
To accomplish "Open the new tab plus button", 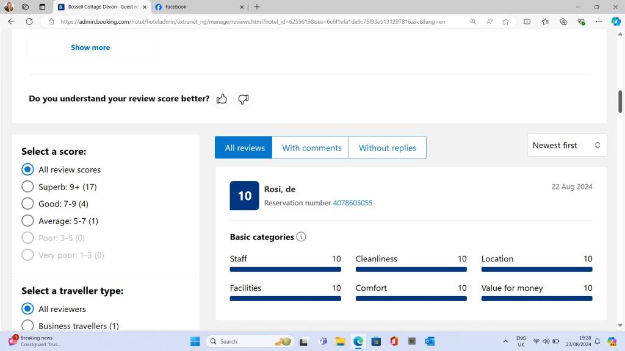I will pyautogui.click(x=257, y=7).
